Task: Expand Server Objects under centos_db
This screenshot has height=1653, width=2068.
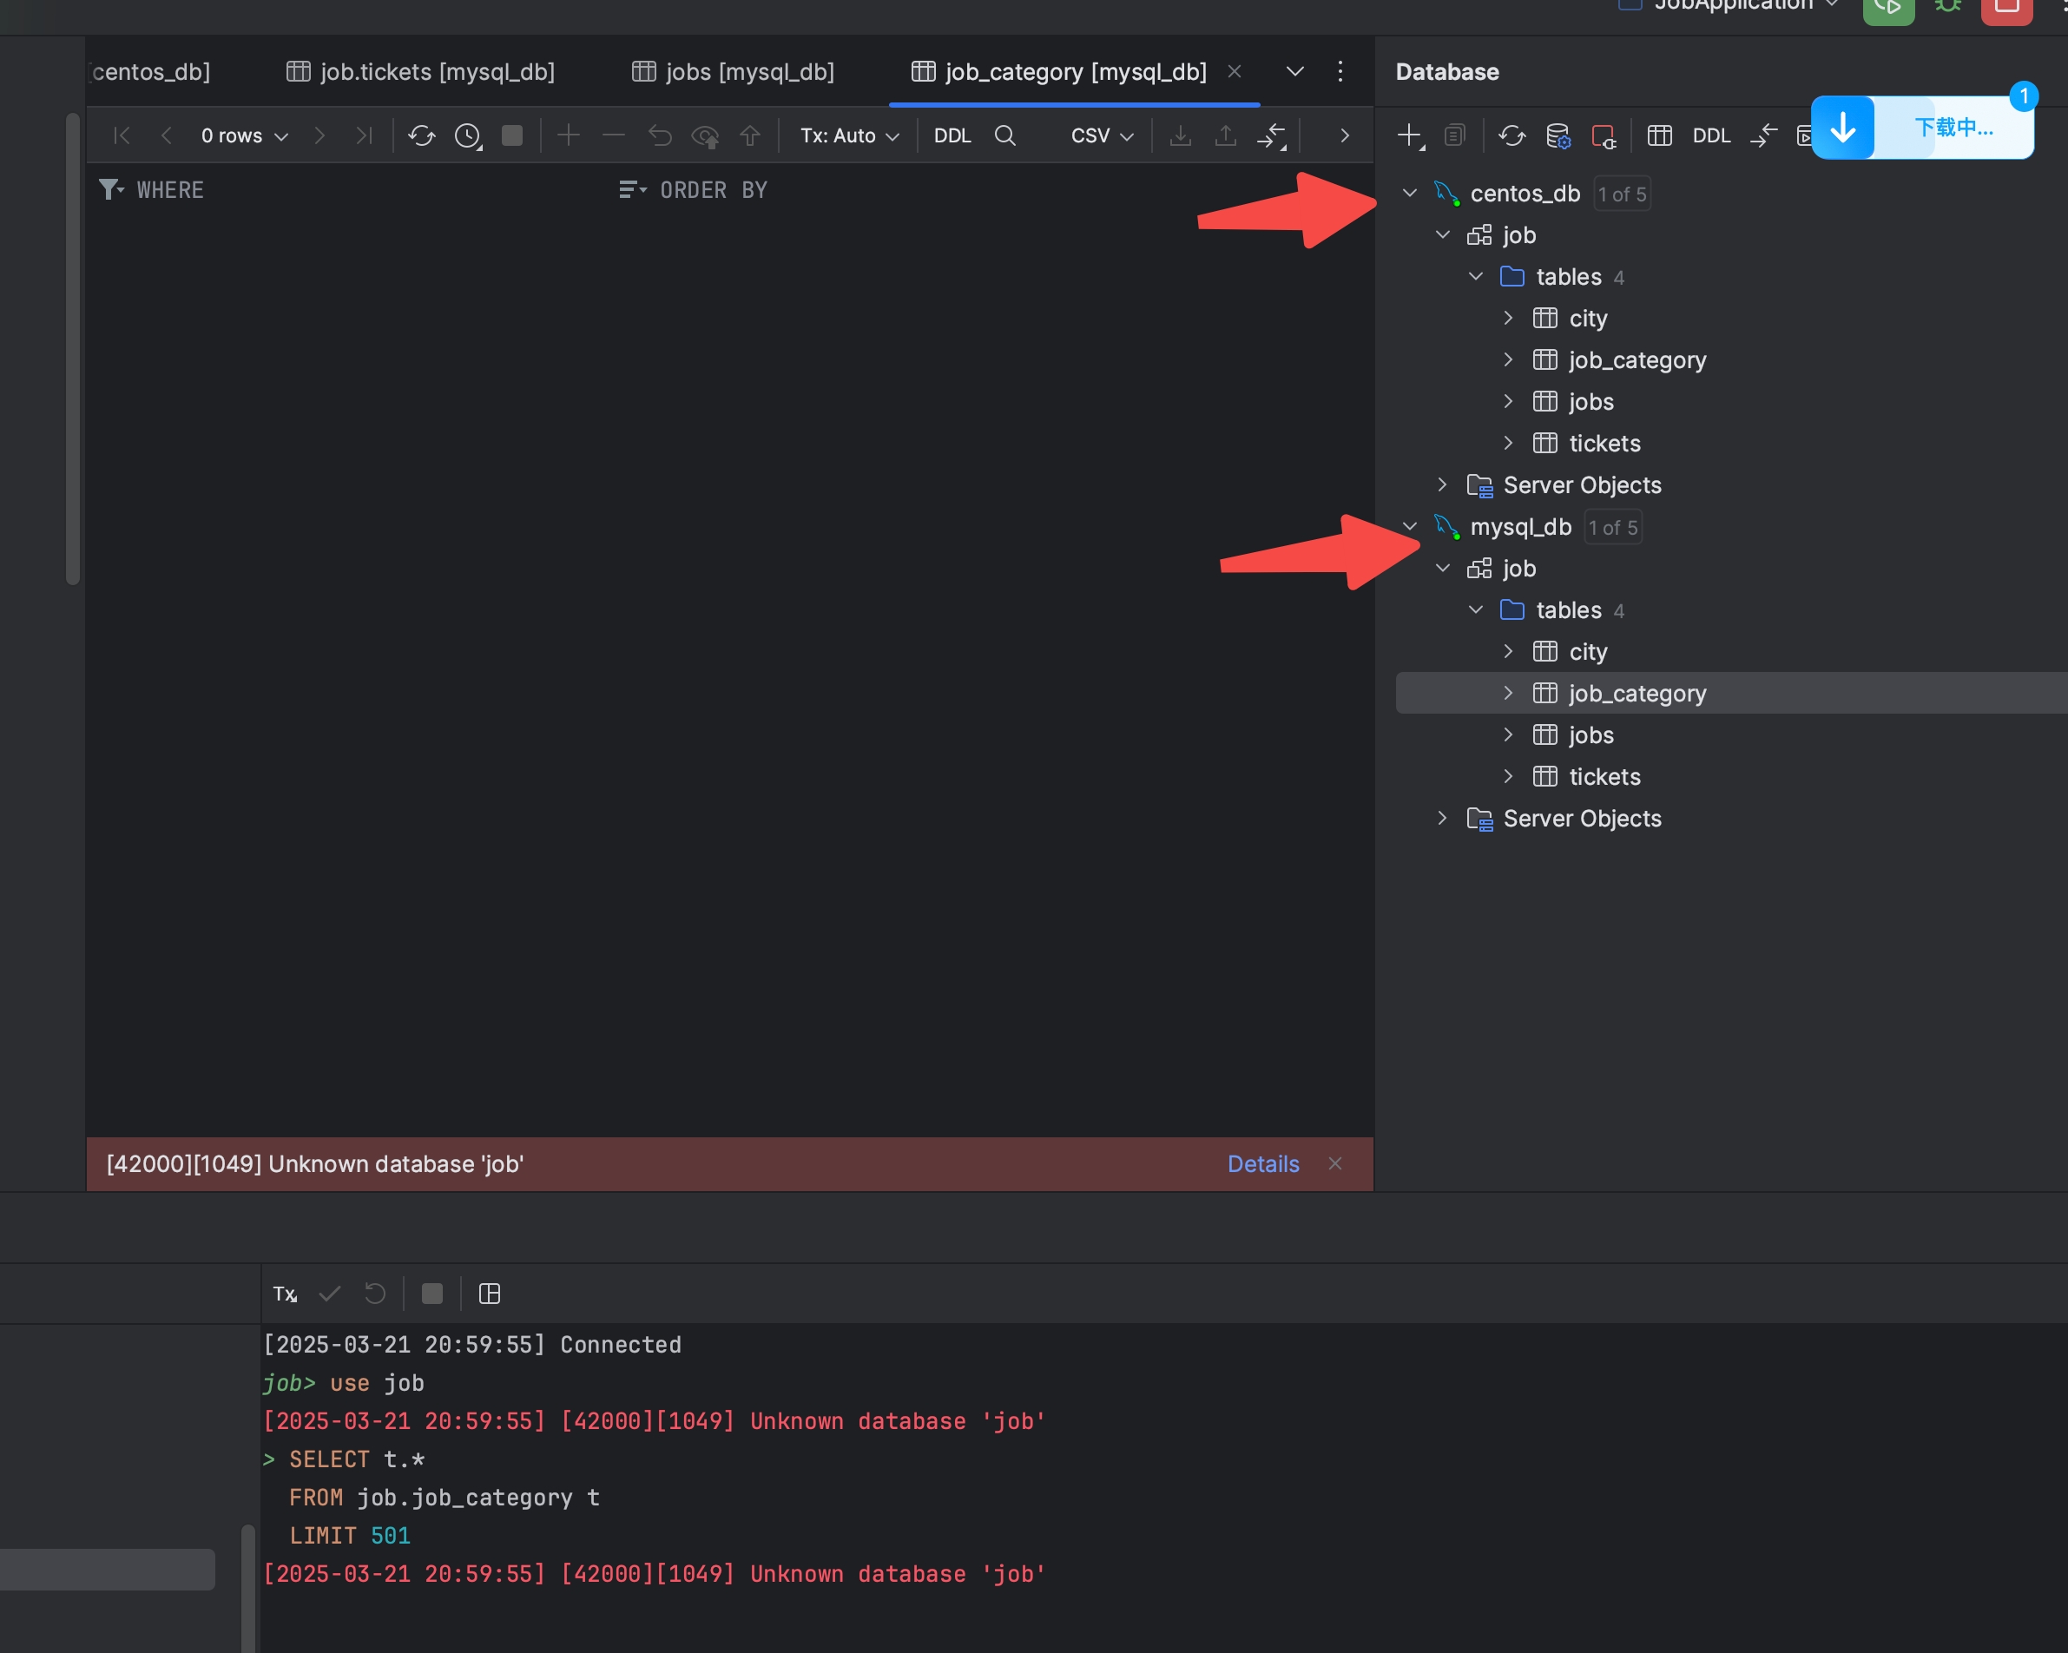Action: pyautogui.click(x=1443, y=484)
